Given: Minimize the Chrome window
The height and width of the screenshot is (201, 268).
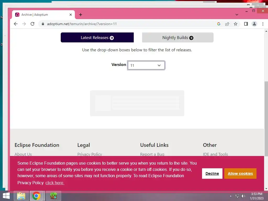Looking at the screenshot, I should pos(247,11).
